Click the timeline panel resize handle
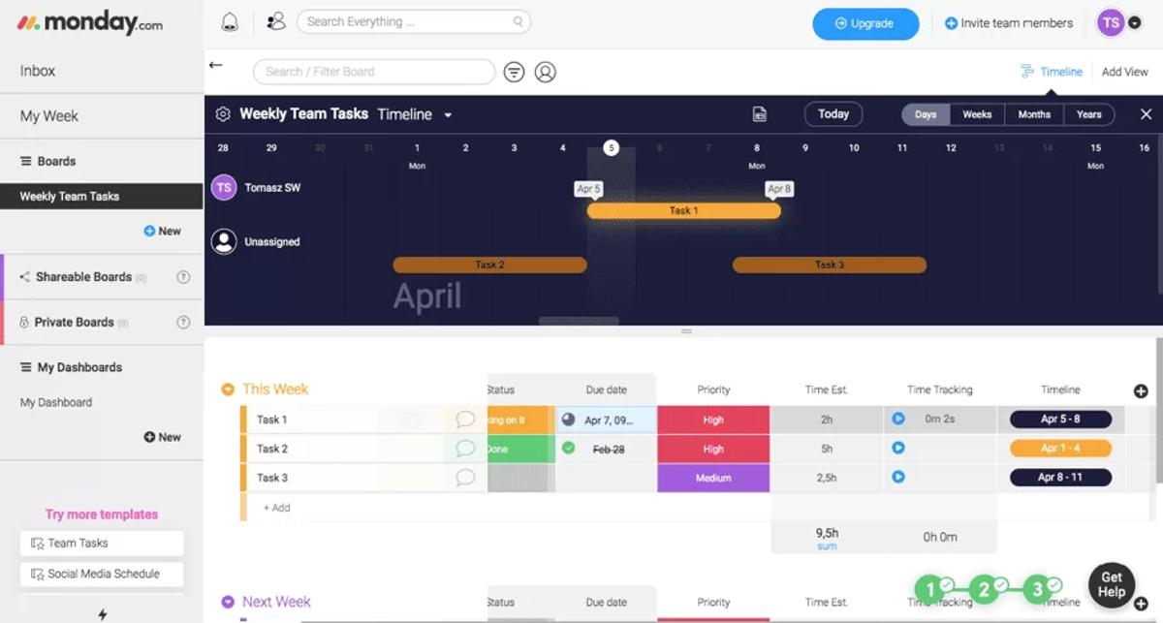Viewport: 1163px width, 623px height. (x=686, y=331)
